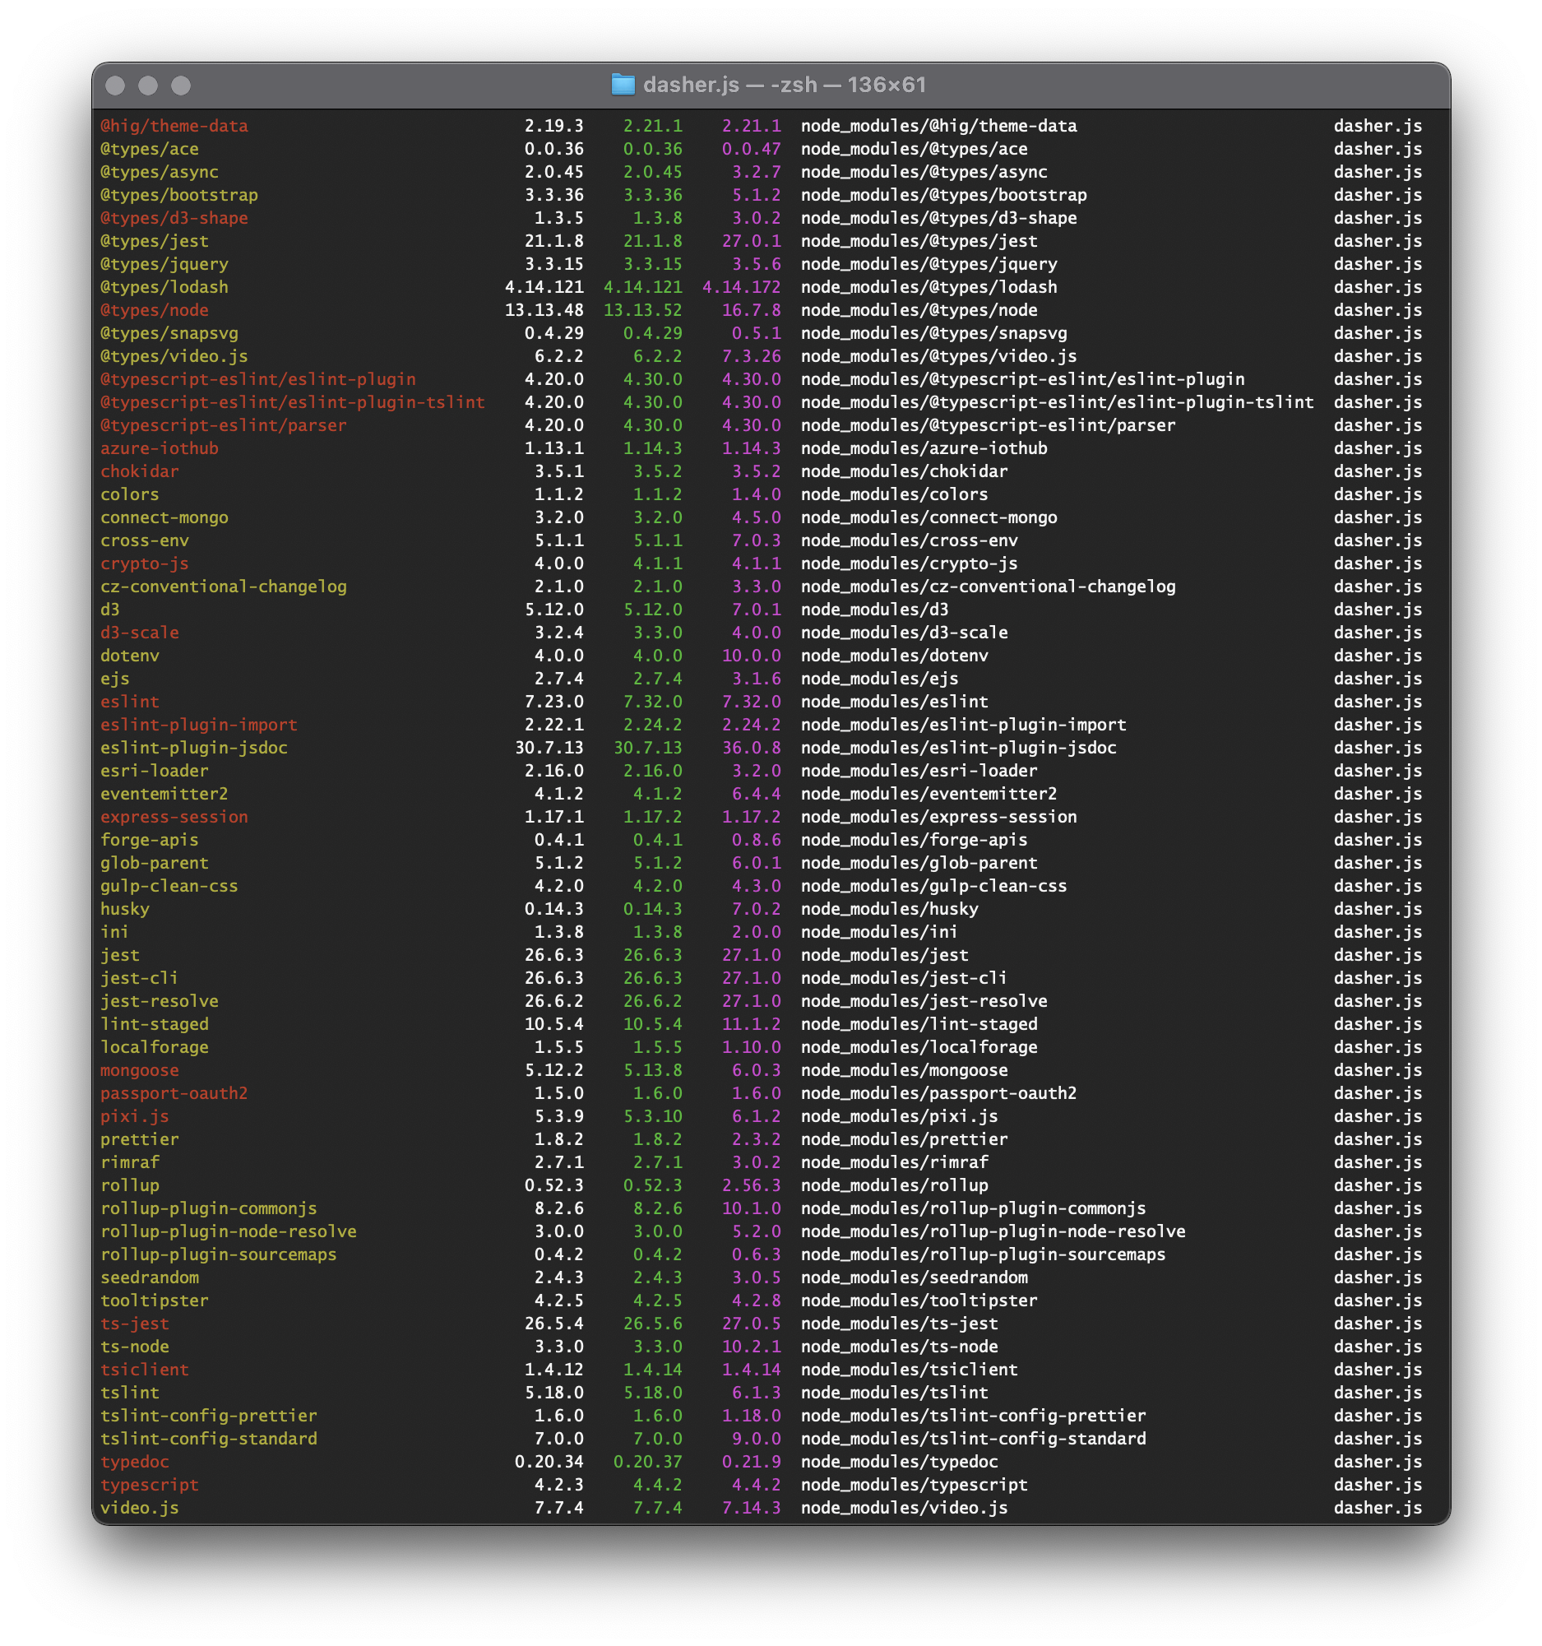Click the green zoom window button
The height and width of the screenshot is (1646, 1542).
pos(180,86)
